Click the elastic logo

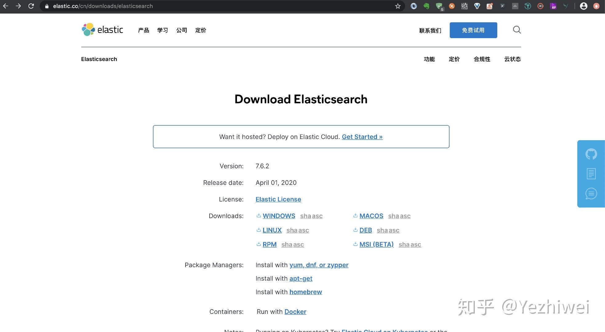[x=102, y=30]
